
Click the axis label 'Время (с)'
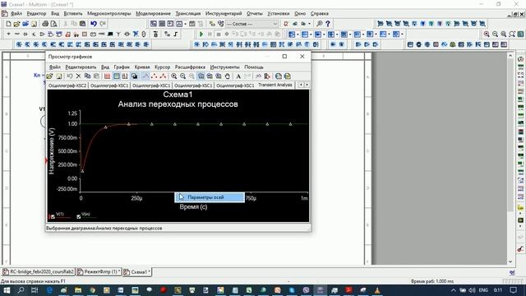click(193, 207)
